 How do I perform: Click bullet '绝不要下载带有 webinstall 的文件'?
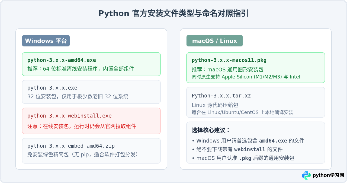[x=237, y=149]
